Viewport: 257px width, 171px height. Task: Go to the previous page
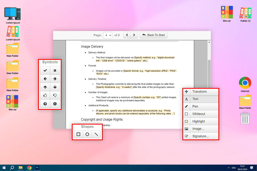click(127, 35)
